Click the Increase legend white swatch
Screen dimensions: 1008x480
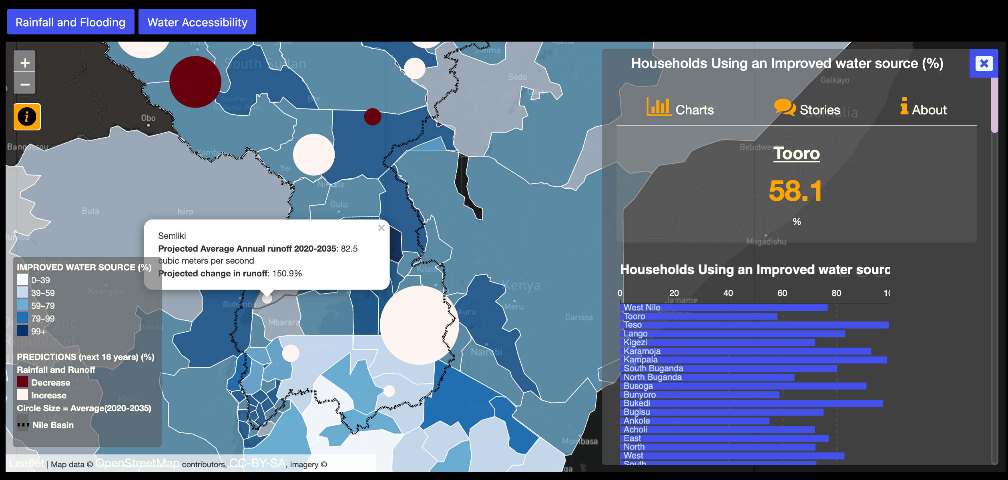22,395
